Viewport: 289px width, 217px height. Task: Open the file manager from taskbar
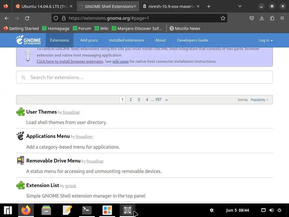pyautogui.click(x=46, y=210)
